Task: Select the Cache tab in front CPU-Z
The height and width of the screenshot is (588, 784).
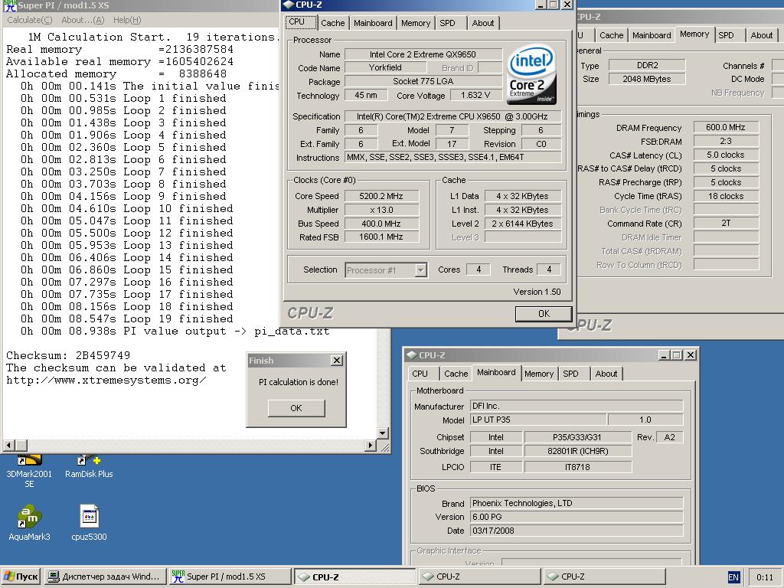Action: click(x=332, y=23)
